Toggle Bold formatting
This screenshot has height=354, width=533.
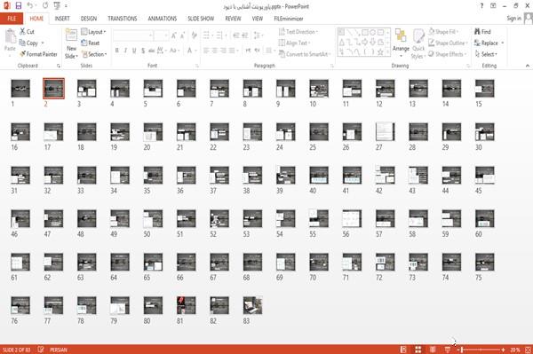coord(117,51)
